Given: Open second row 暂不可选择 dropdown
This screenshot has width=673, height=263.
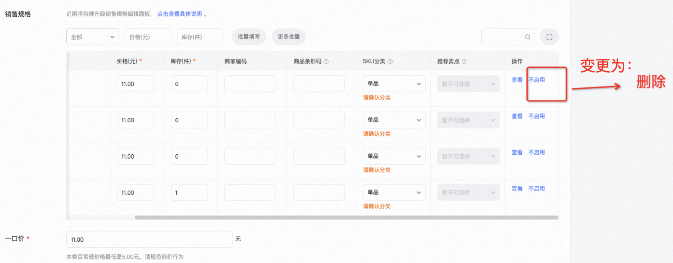Looking at the screenshot, I should pyautogui.click(x=468, y=120).
